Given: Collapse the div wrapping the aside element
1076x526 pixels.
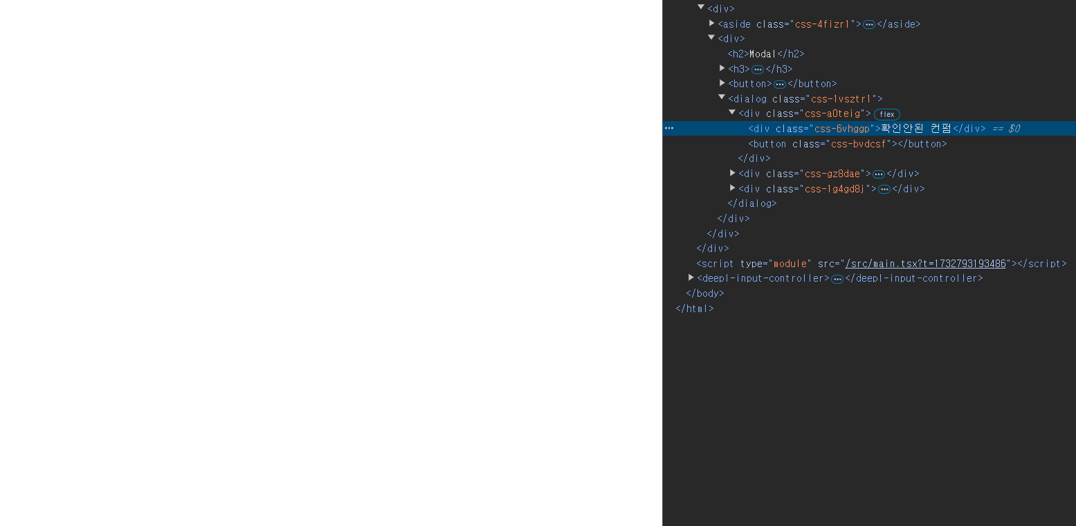Looking at the screenshot, I should tap(701, 8).
